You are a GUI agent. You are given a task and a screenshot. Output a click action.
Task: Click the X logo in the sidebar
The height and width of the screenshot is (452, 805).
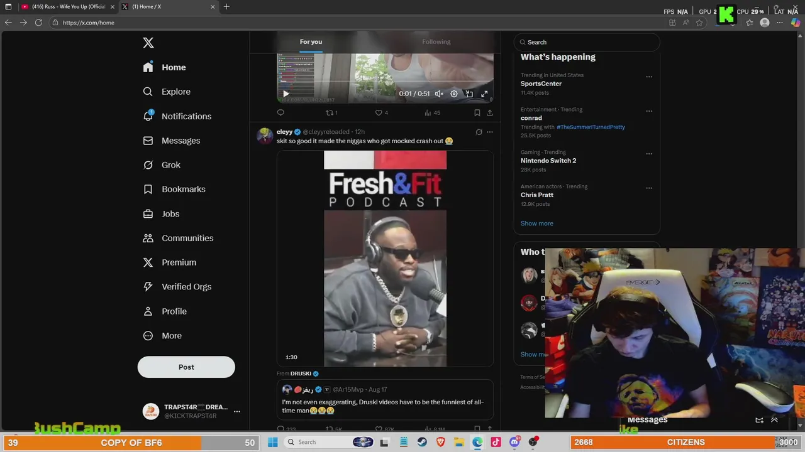click(x=148, y=43)
